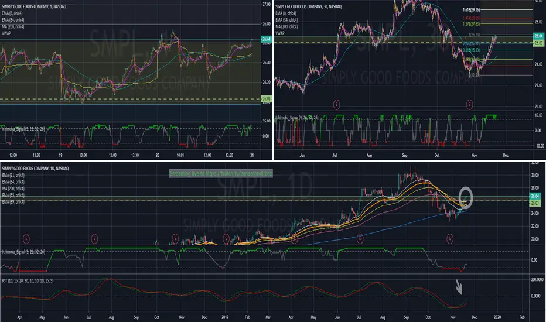Click the earnings E marker near Jul 2019 in daily chart
The width and height of the screenshot is (546, 322).
coord(360,238)
